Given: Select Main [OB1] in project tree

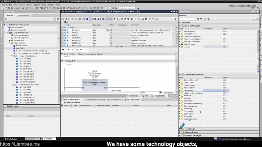Looking at the screenshot, I should [x=20, y=48].
